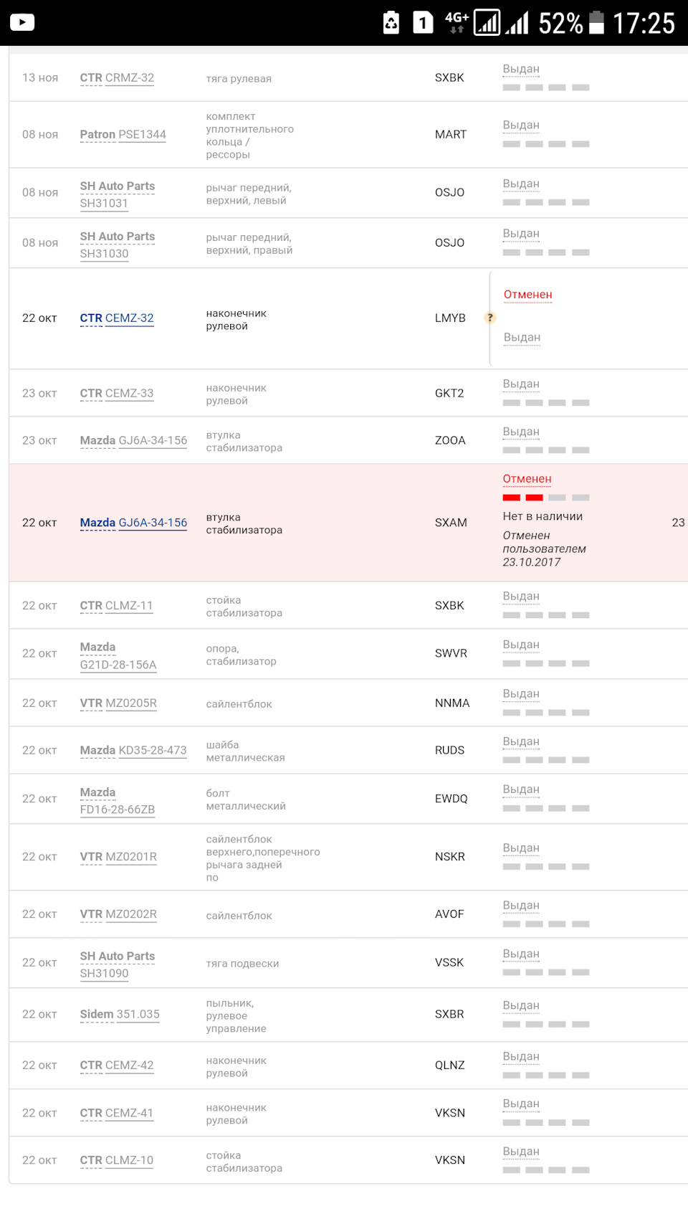Viewport: 688px width, 1224px height.
Task: Tap the battery level icon beside 52%
Action: [596, 23]
